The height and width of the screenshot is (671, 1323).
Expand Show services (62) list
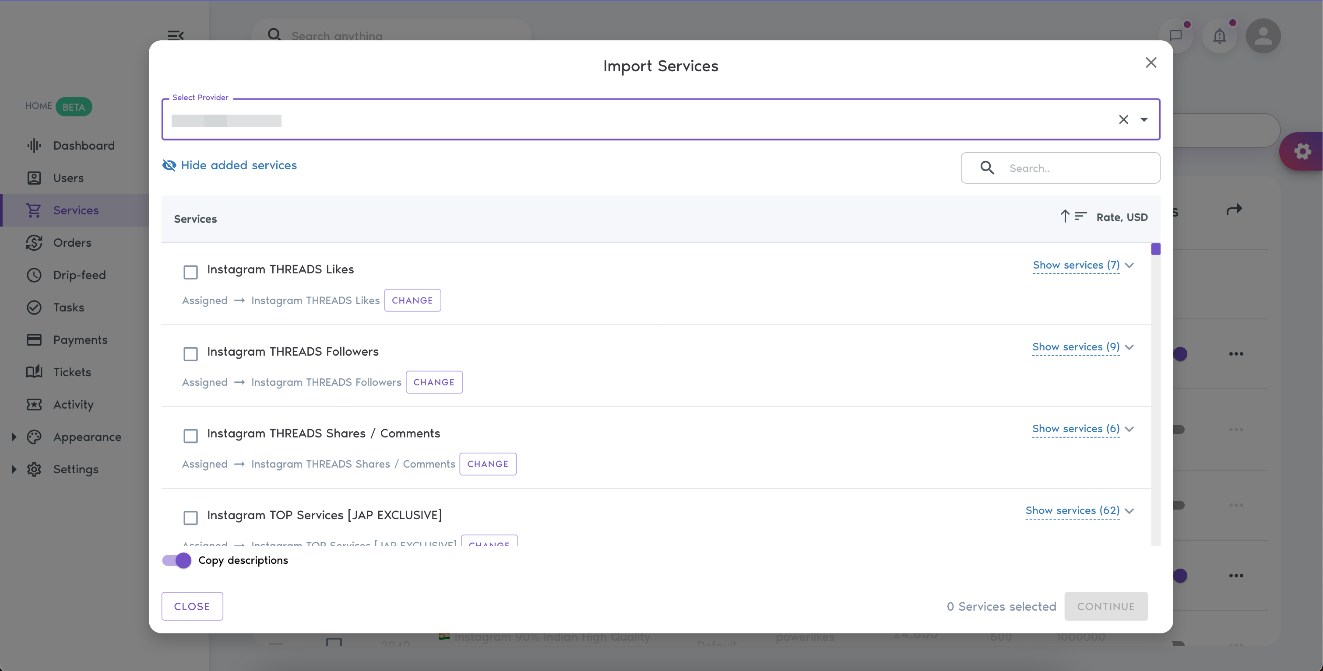tap(1079, 510)
